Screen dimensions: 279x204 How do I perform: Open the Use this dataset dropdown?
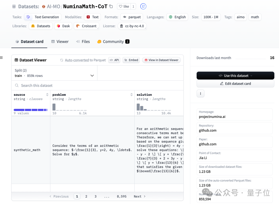pos(235,76)
